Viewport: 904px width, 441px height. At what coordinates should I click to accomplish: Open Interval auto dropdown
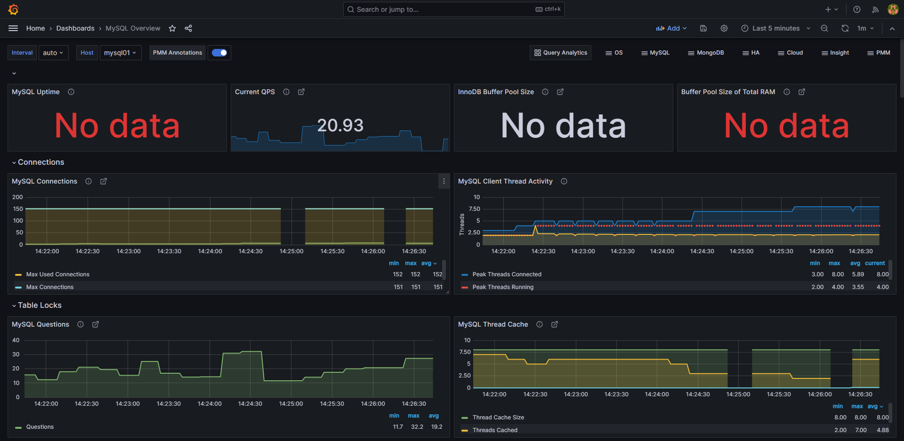[53, 53]
